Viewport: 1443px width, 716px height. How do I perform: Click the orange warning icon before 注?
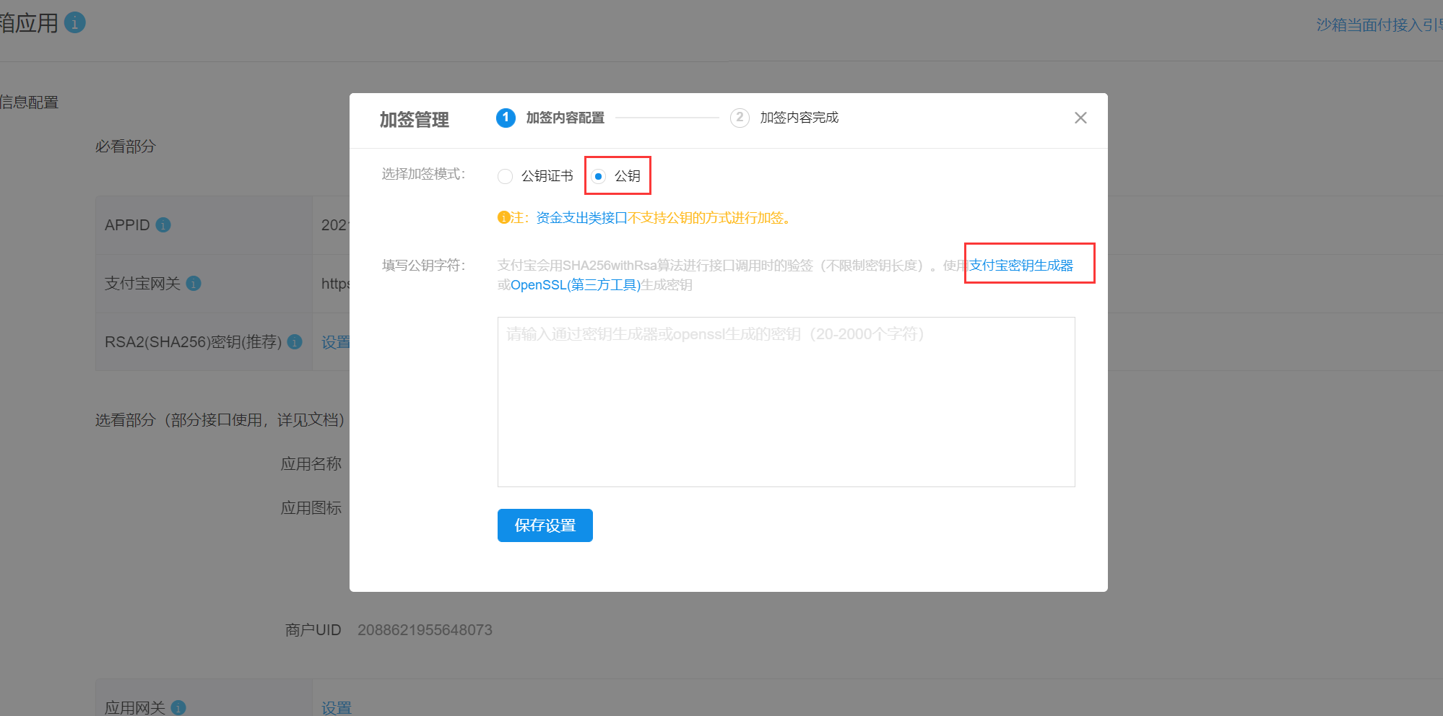(x=503, y=218)
